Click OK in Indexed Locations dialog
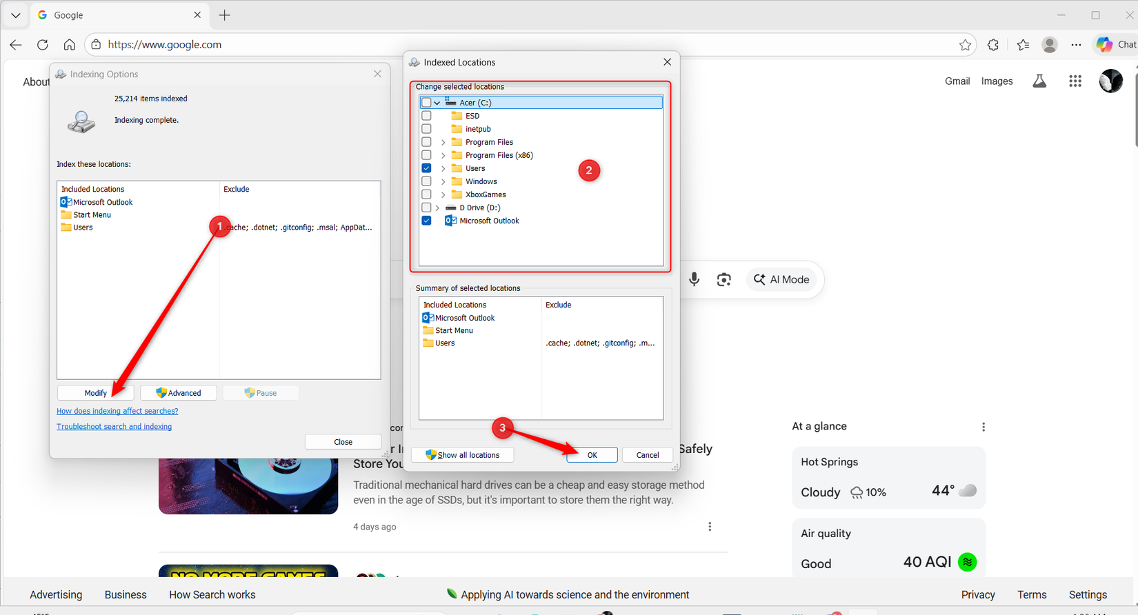Screen dimensions: 1138x615 pos(592,455)
